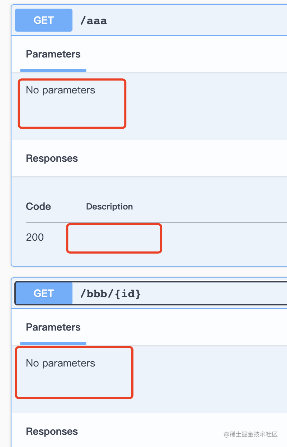The height and width of the screenshot is (447, 287).
Task: Select the Parameters tab under /bbb/{id}
Action: (x=53, y=327)
